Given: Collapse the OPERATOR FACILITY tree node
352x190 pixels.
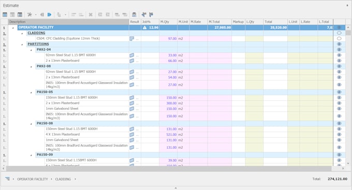Looking at the screenshot, I should click(13, 28).
